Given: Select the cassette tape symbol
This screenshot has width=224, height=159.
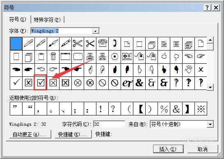Looking at the screenshot, I should click(x=127, y=56).
